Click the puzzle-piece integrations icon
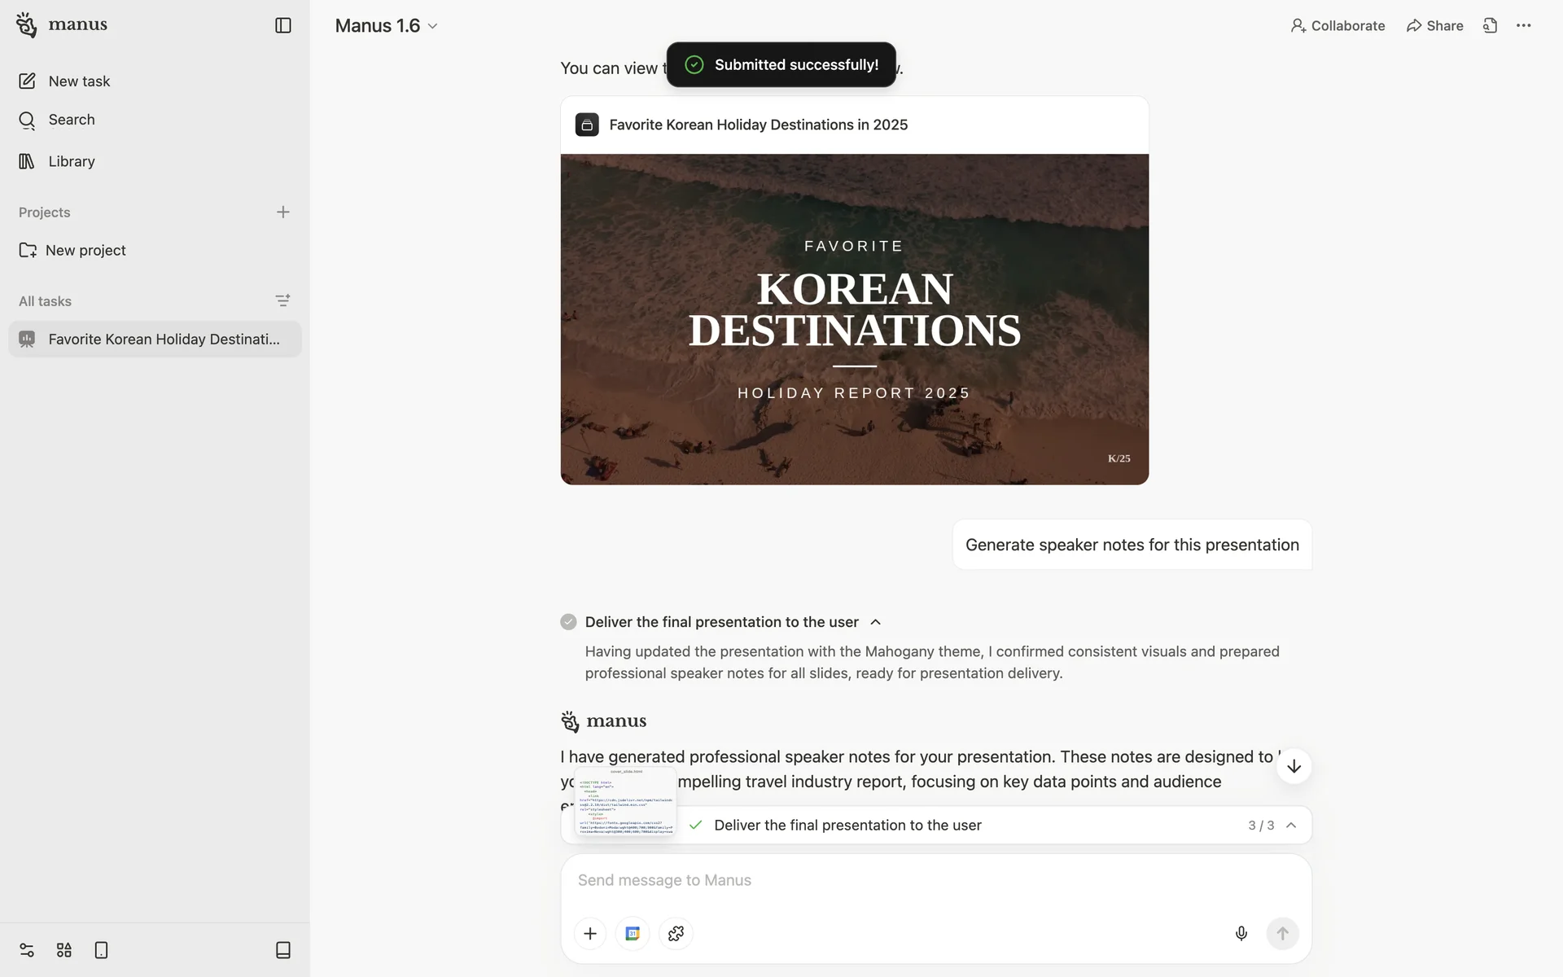The image size is (1563, 977). [x=676, y=933]
